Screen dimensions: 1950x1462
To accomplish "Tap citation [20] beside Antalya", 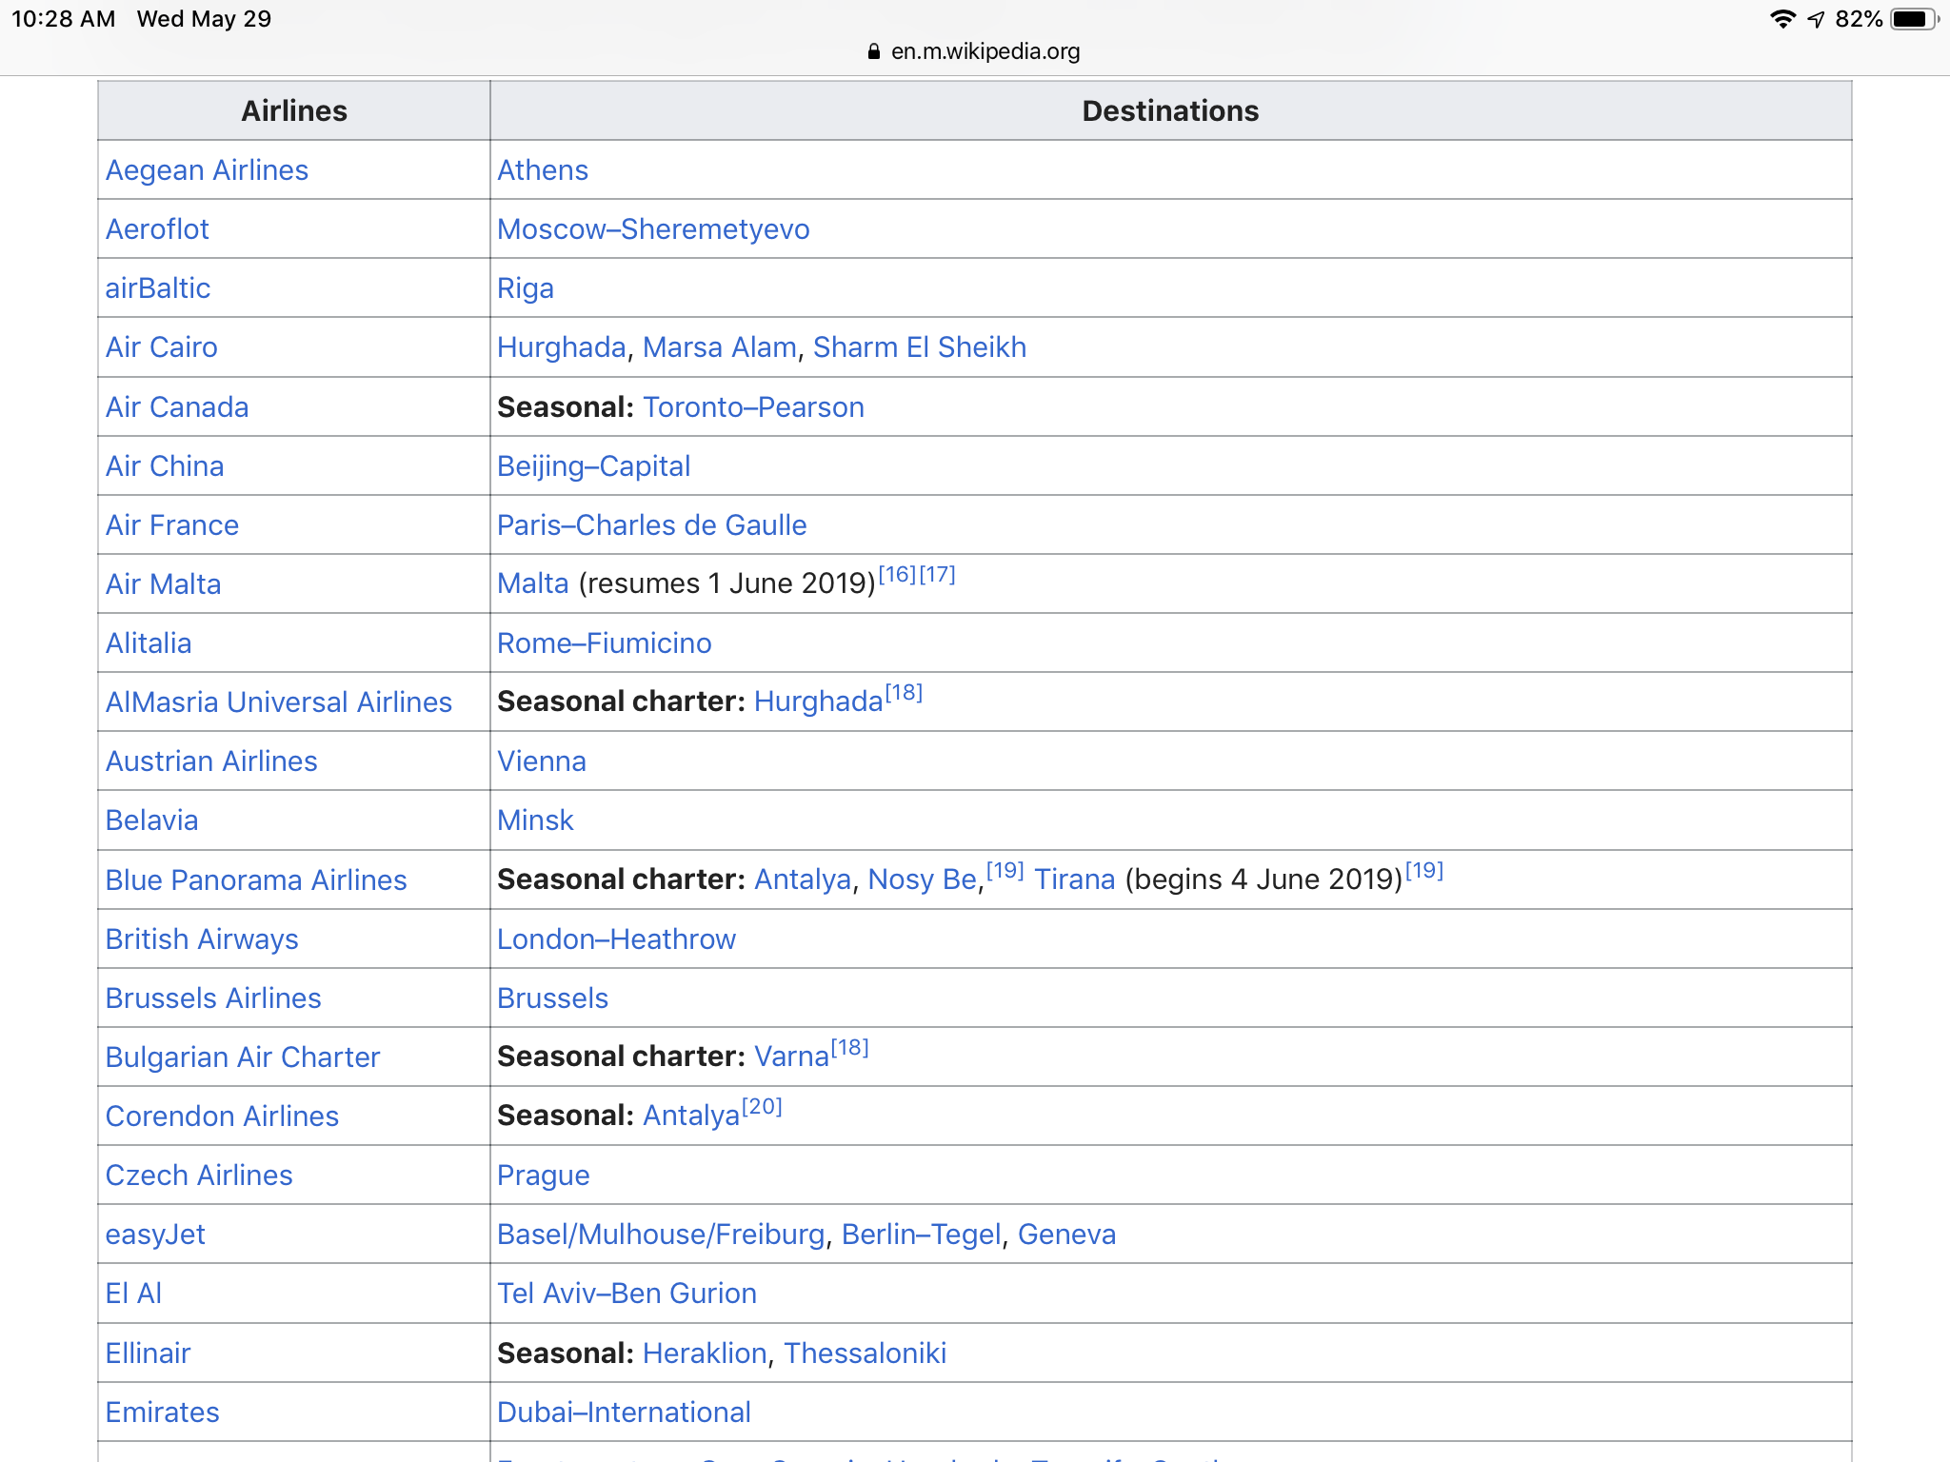I will (x=762, y=1106).
